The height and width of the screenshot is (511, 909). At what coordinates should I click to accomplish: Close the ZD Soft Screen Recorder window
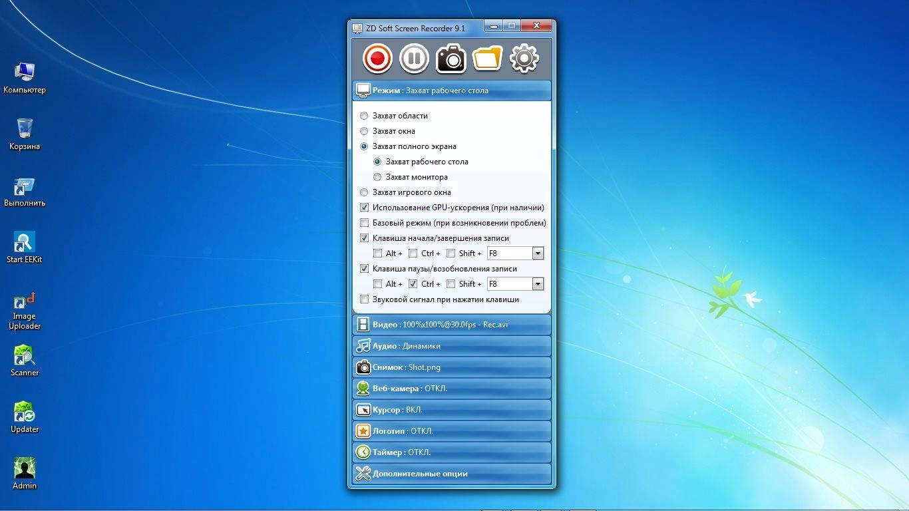pos(536,26)
